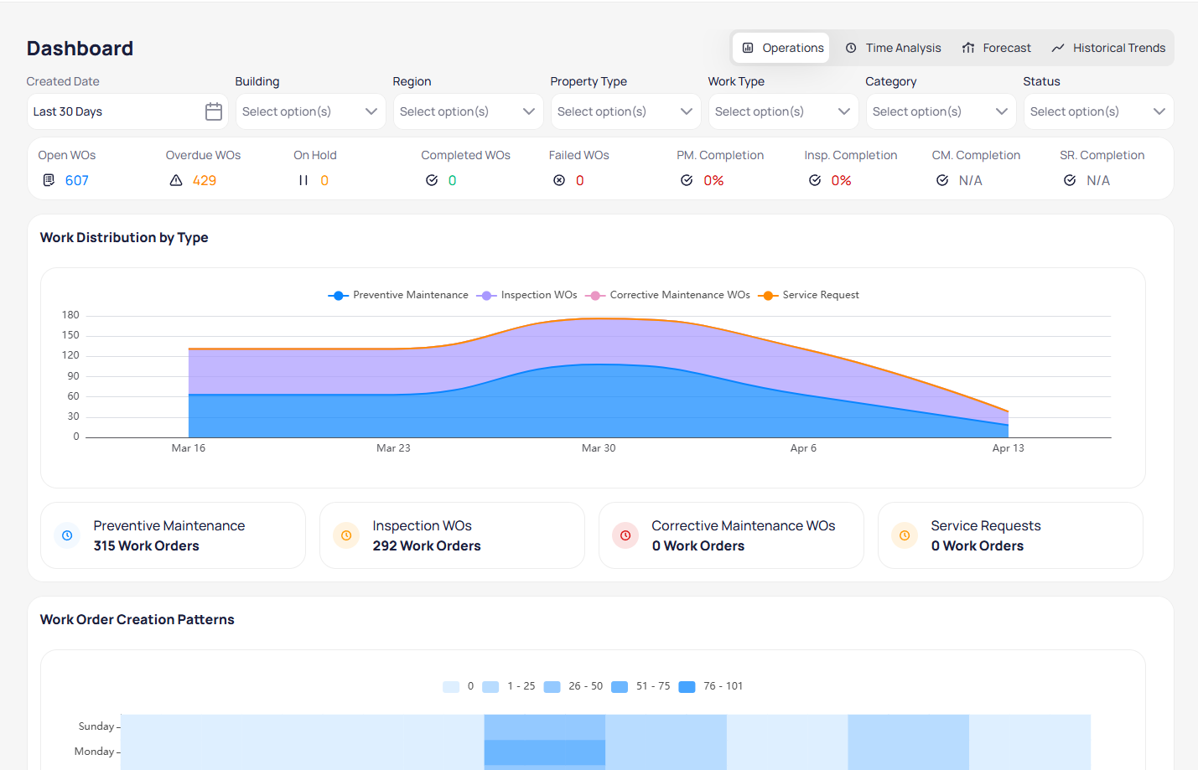The image size is (1198, 770).
Task: Expand the Work Type filter dropdown
Action: click(x=783, y=111)
